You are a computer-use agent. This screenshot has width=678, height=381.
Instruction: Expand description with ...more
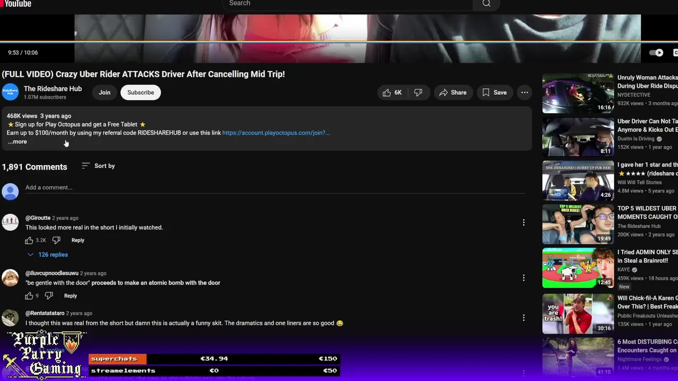point(17,141)
